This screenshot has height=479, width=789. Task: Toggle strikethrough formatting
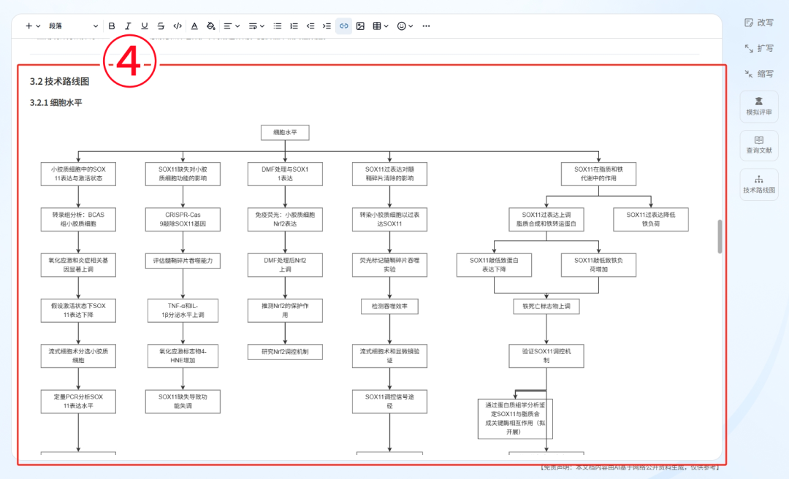pyautogui.click(x=161, y=26)
